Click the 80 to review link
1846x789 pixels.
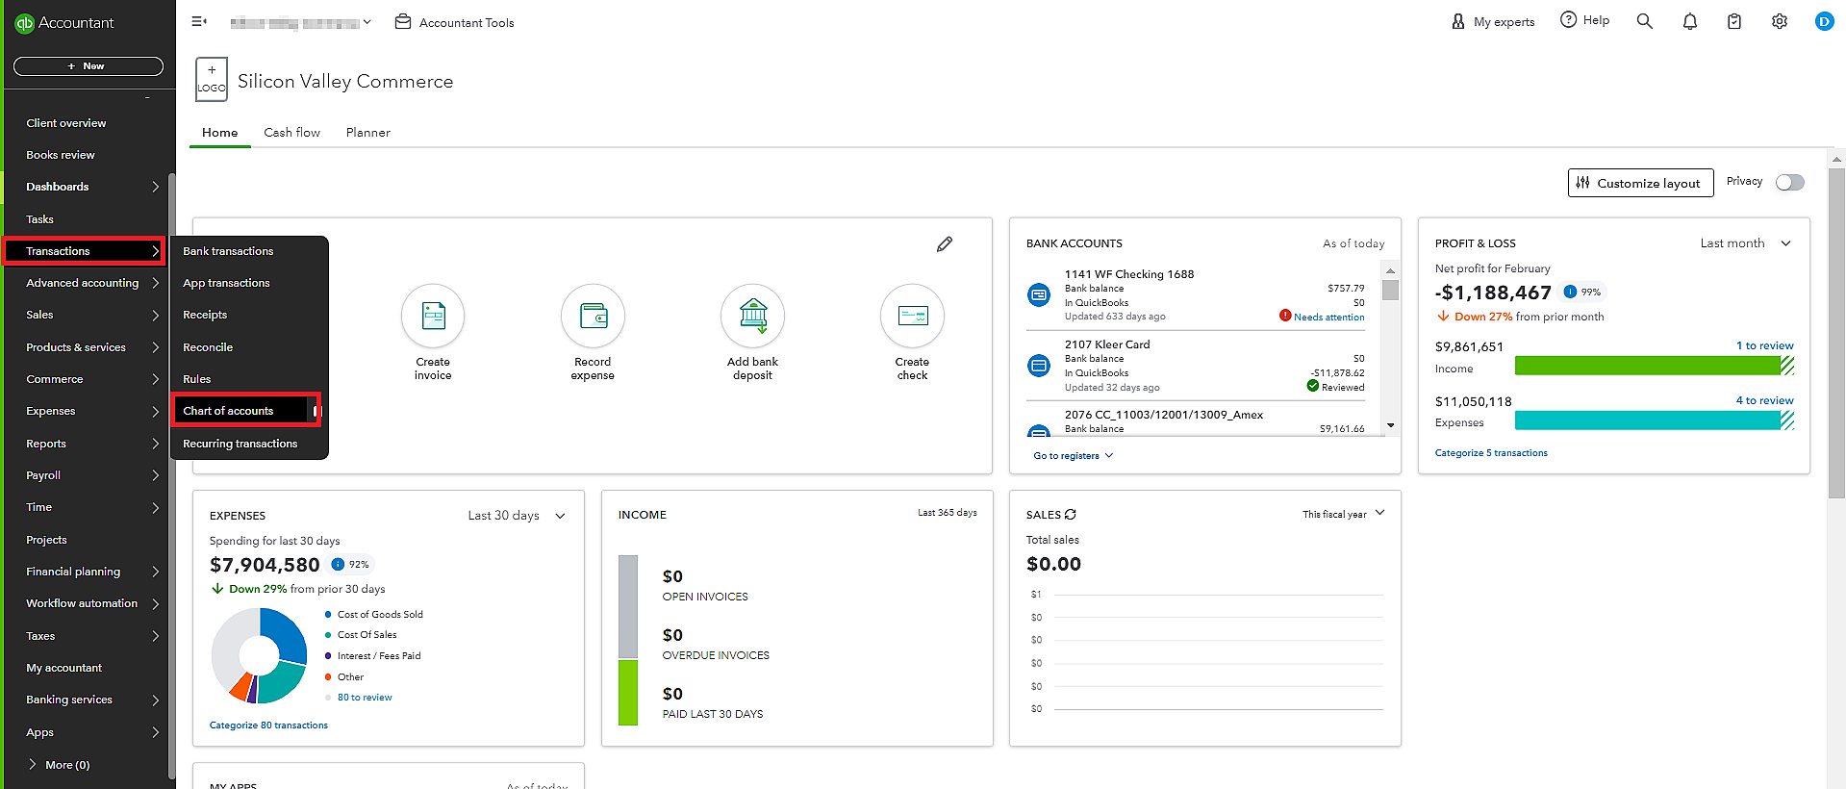pos(365,698)
